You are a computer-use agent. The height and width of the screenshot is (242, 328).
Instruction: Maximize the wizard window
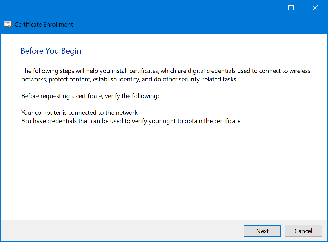click(x=291, y=8)
